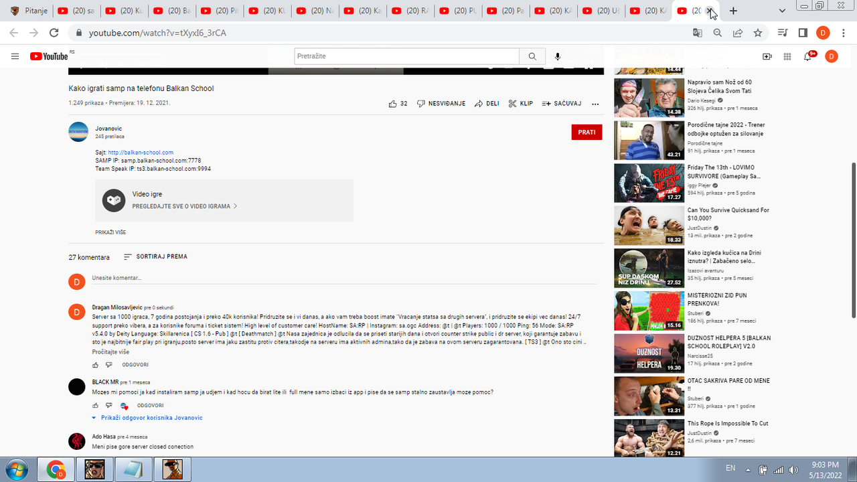Subscribe with the PRATI button
Viewport: 857px width, 482px height.
[587, 133]
